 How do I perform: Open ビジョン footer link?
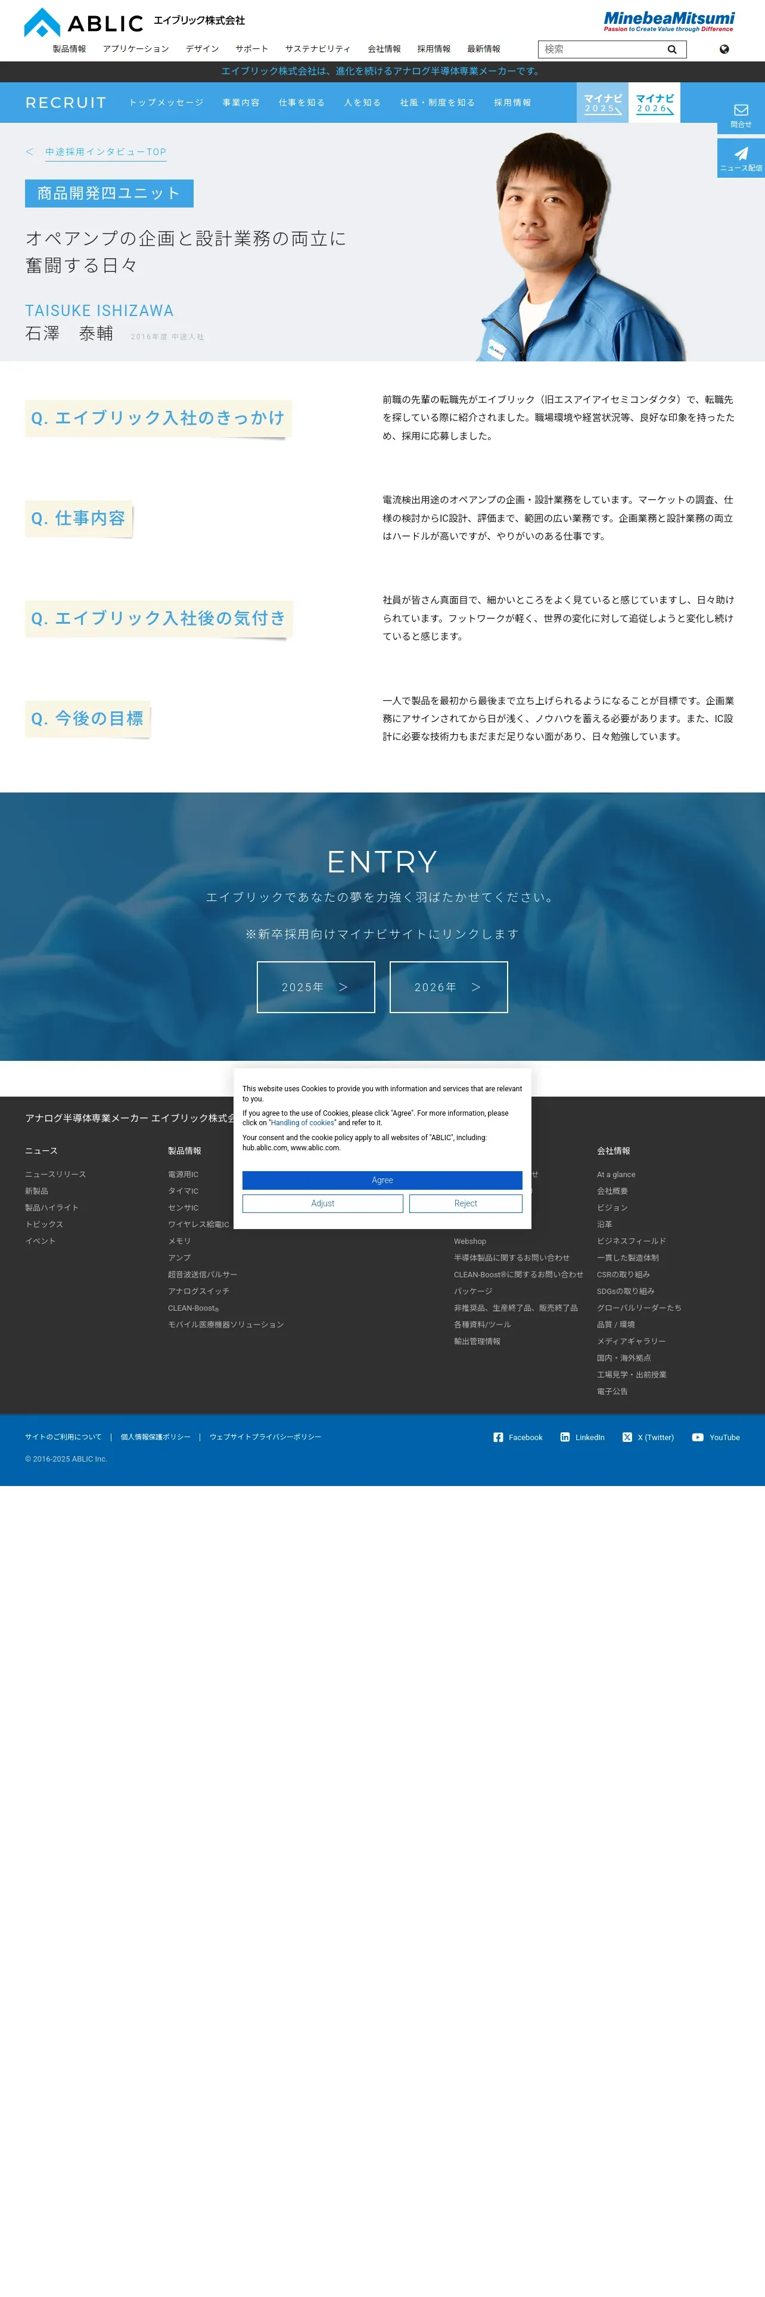click(612, 1208)
